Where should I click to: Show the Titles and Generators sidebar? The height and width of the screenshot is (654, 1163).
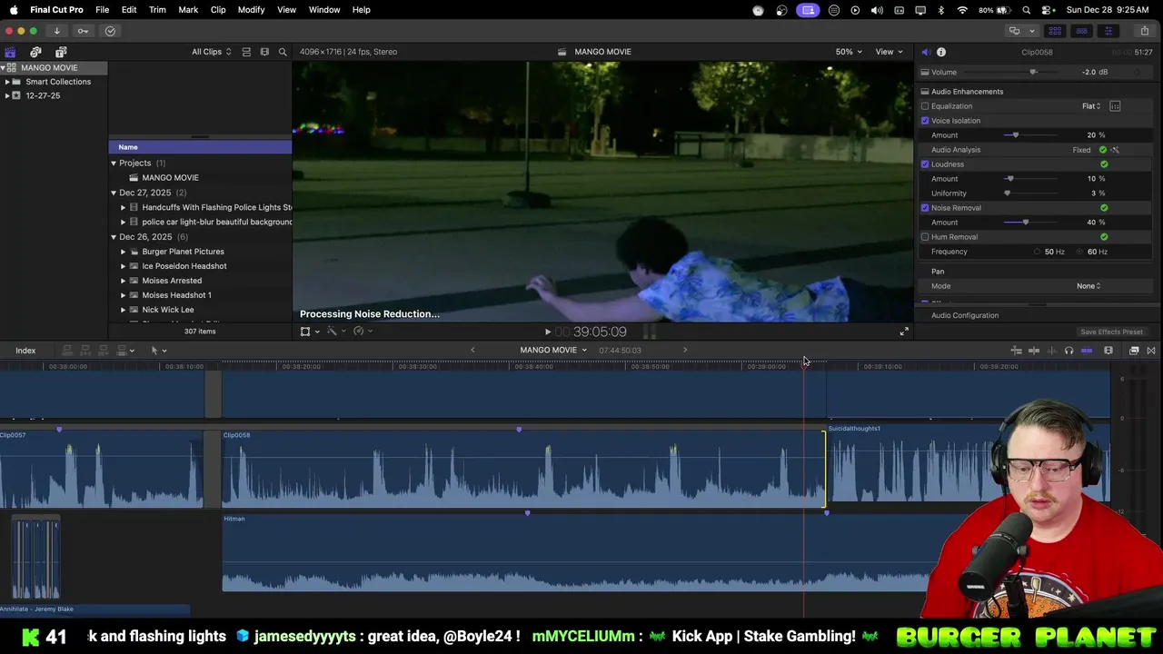pos(61,52)
